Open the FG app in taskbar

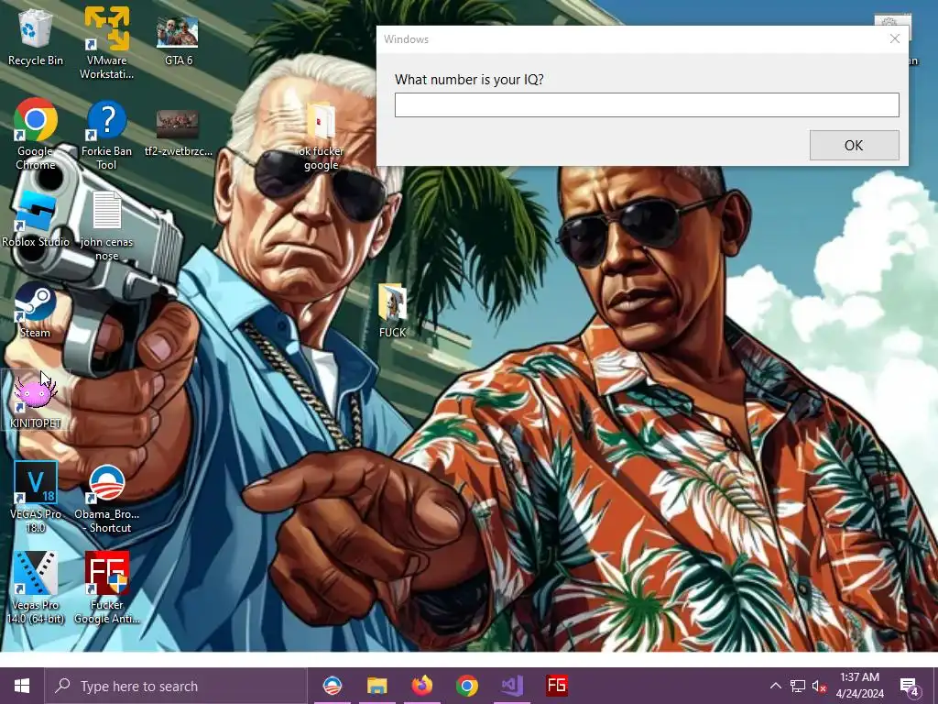(557, 686)
